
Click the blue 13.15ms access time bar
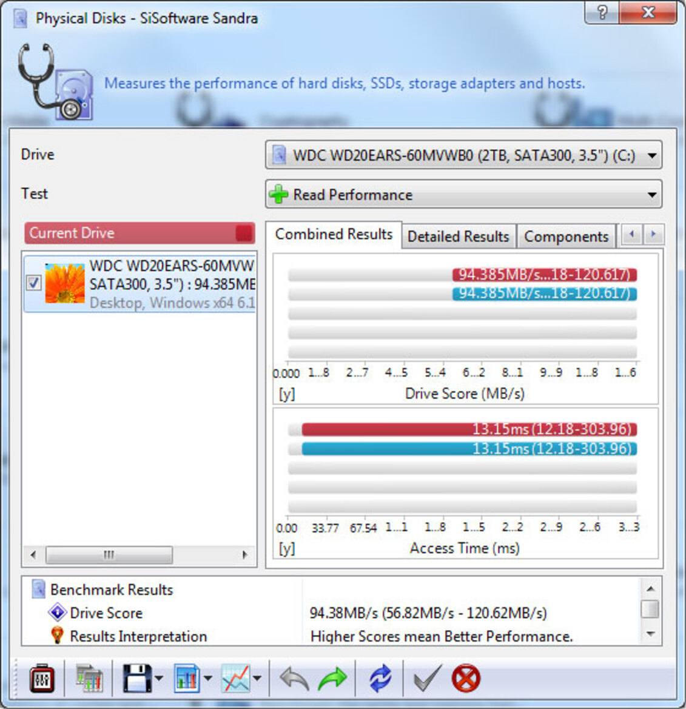469,449
